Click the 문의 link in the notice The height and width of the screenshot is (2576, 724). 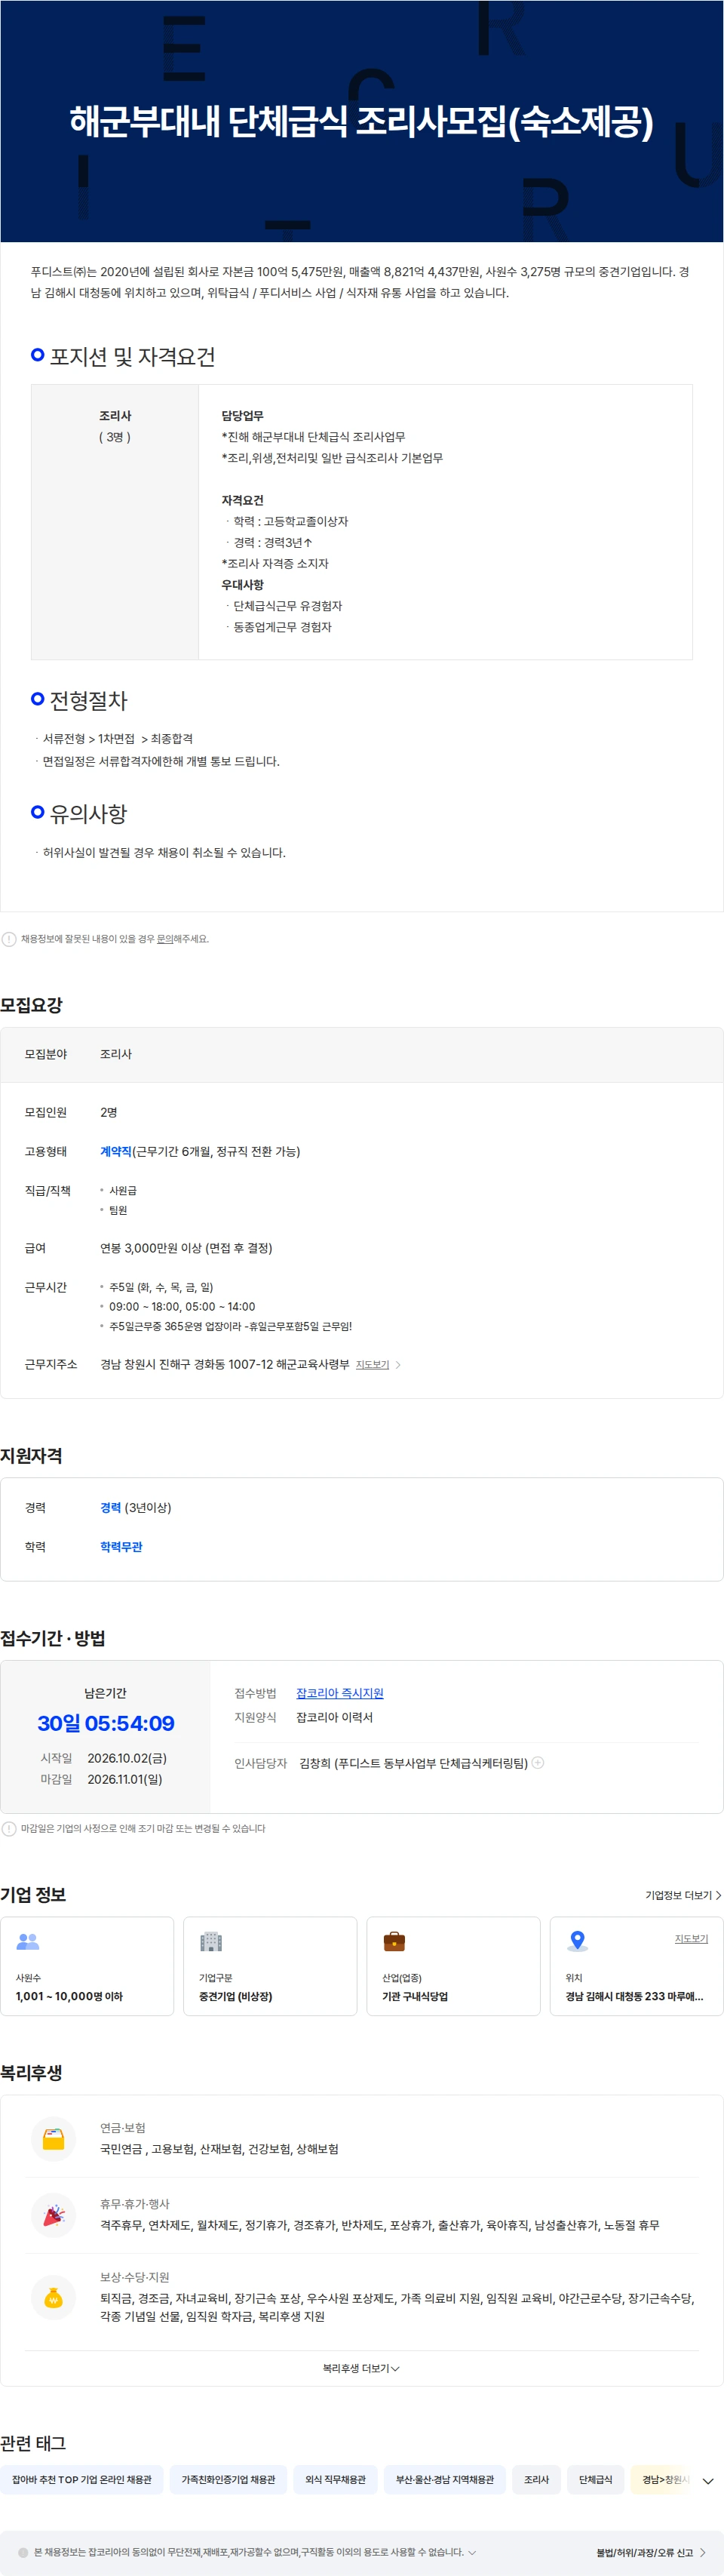point(165,939)
